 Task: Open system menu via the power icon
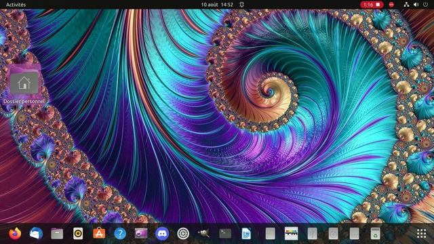click(425, 5)
